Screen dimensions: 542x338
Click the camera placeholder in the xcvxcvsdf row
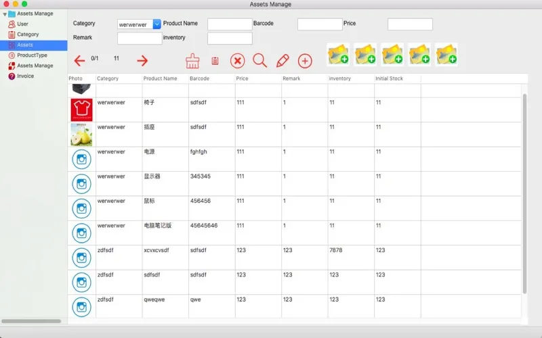click(x=81, y=258)
